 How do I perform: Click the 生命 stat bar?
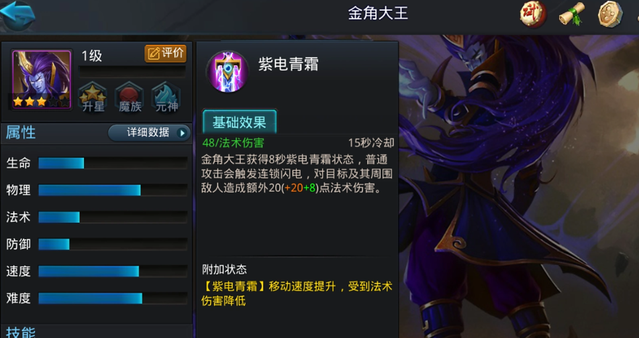[113, 163]
